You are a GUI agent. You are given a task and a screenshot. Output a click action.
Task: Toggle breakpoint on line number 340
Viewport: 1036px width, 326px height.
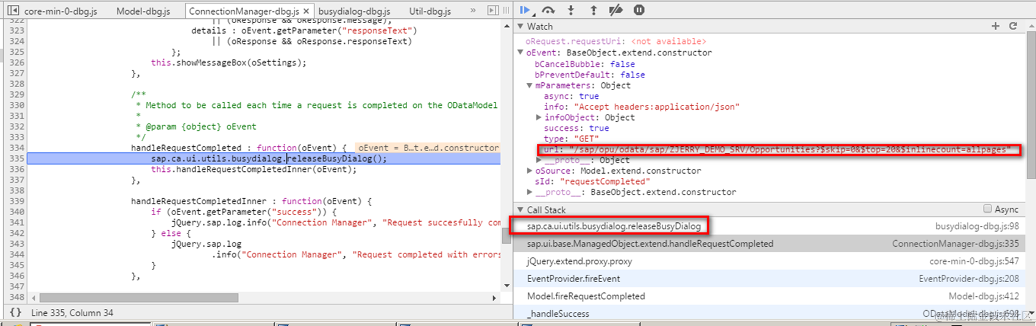(16, 212)
